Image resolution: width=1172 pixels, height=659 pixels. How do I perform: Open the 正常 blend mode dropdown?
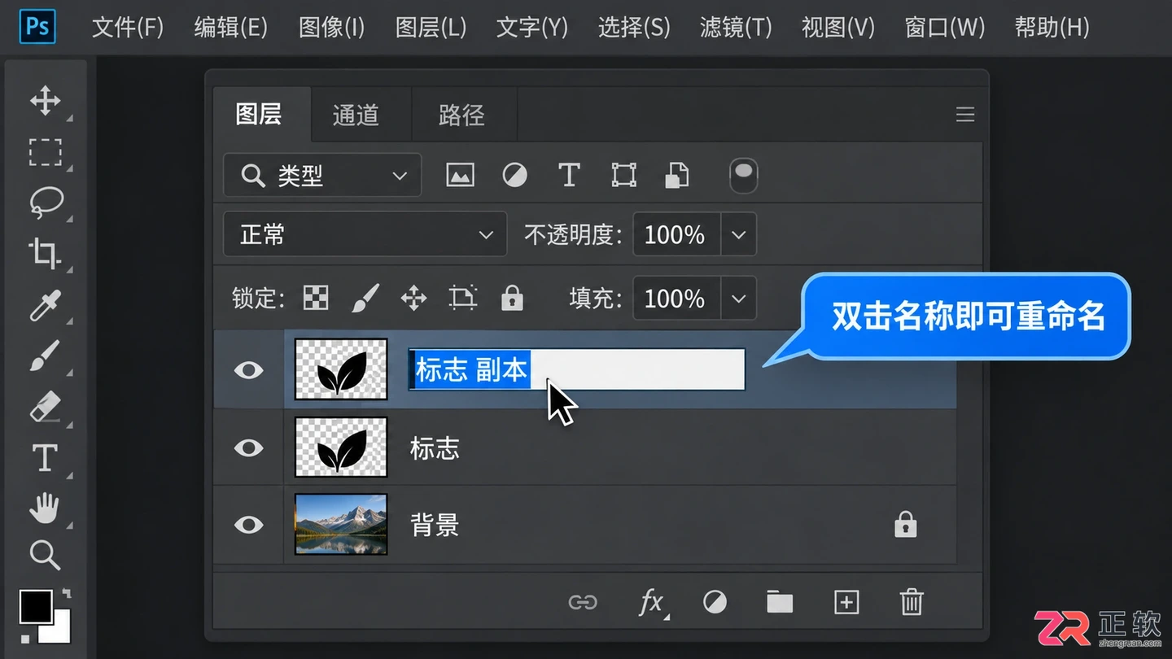[x=365, y=234]
